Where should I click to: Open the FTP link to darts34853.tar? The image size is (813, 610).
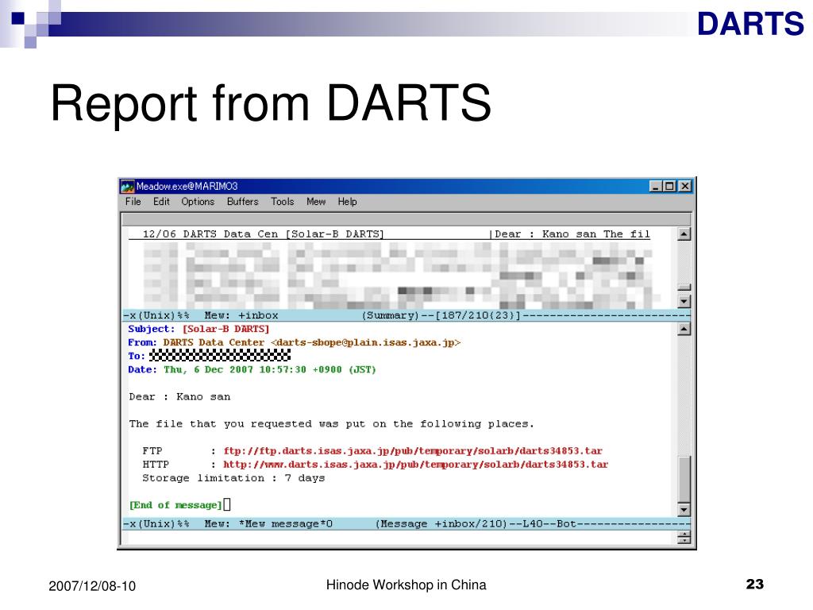(x=413, y=451)
